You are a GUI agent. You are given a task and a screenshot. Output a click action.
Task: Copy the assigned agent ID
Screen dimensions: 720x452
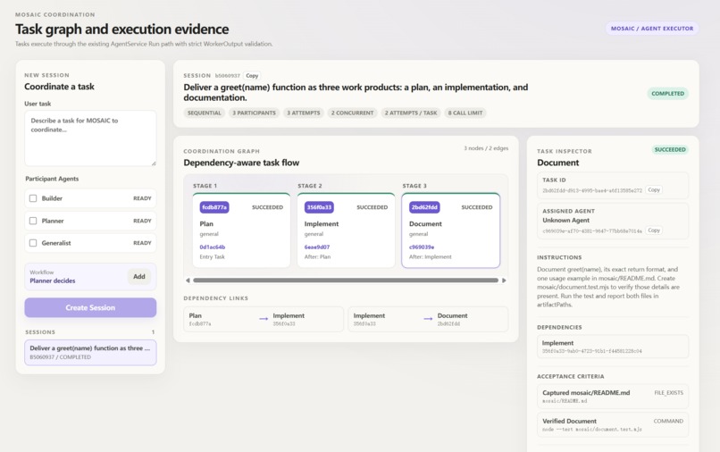click(x=654, y=230)
